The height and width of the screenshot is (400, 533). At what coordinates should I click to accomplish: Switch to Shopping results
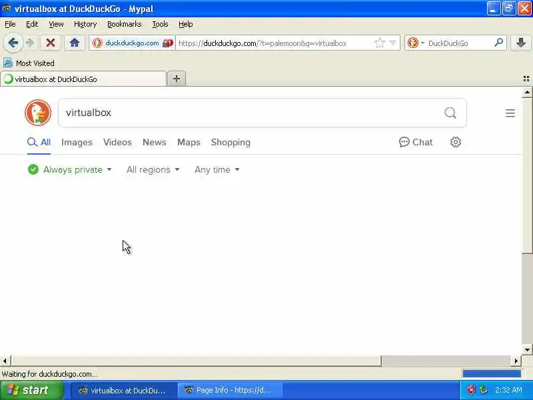[231, 142]
